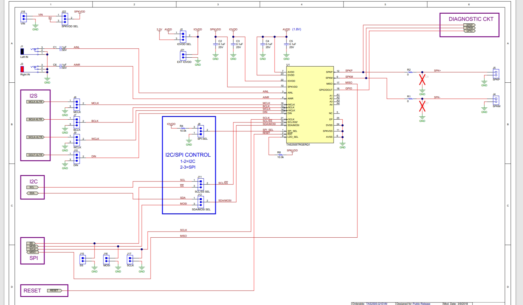The width and height of the screenshot is (523, 305).
Task: Click the IOVDD SEL jumper J2
Action: pos(183,37)
